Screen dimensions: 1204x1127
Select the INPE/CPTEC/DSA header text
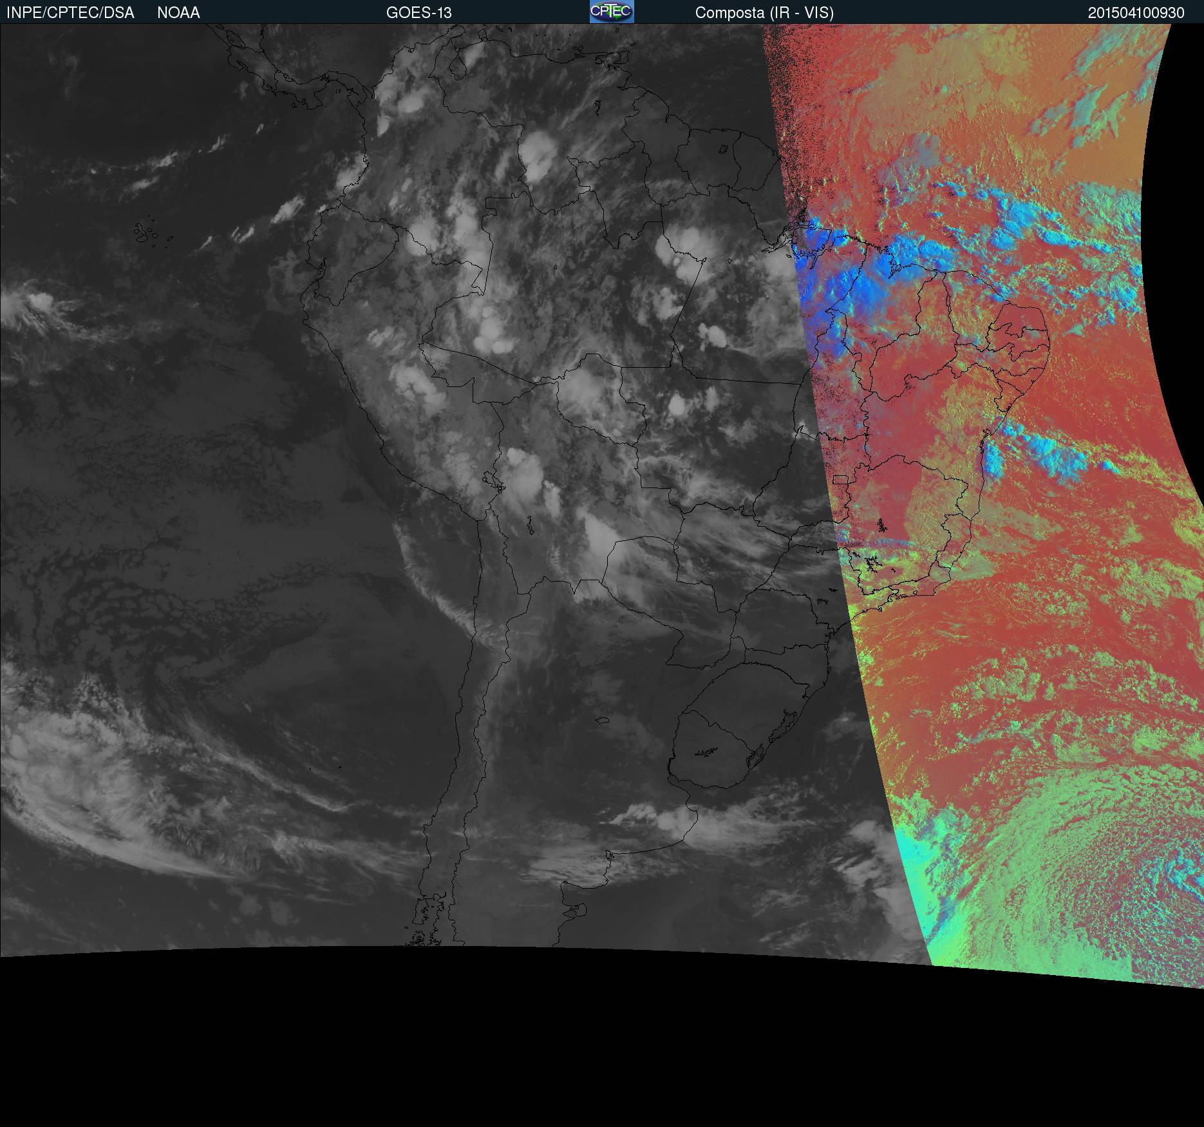tap(70, 13)
